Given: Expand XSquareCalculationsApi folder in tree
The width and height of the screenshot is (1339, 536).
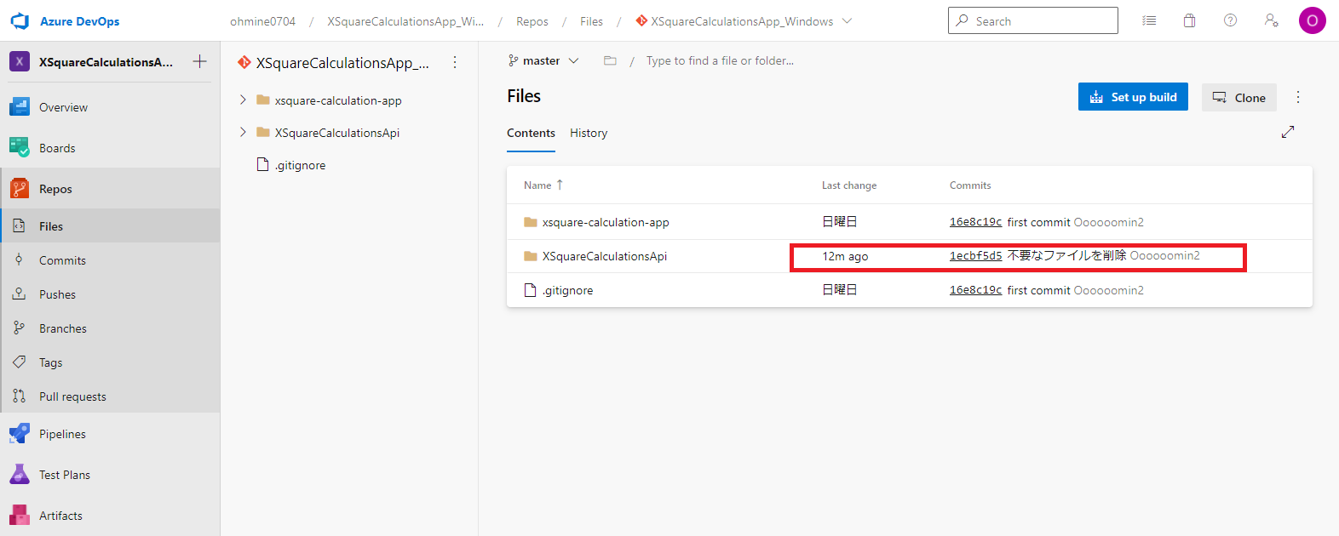Looking at the screenshot, I should pos(243,132).
